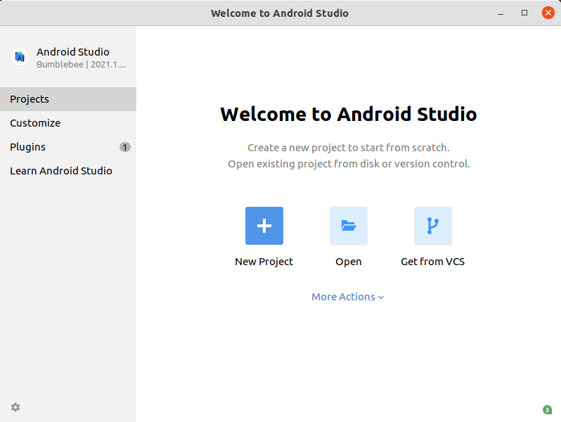Image resolution: width=561 pixels, height=422 pixels.
Task: Click the green notifications badge showing 3
Action: pyautogui.click(x=547, y=409)
